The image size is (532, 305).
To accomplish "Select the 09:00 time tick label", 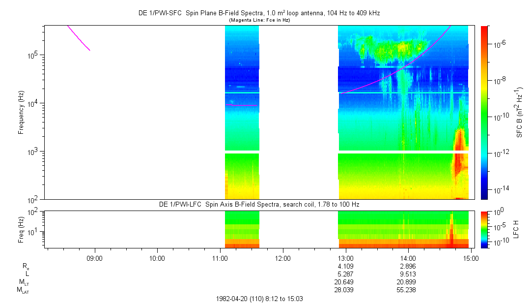I will coord(94,258).
